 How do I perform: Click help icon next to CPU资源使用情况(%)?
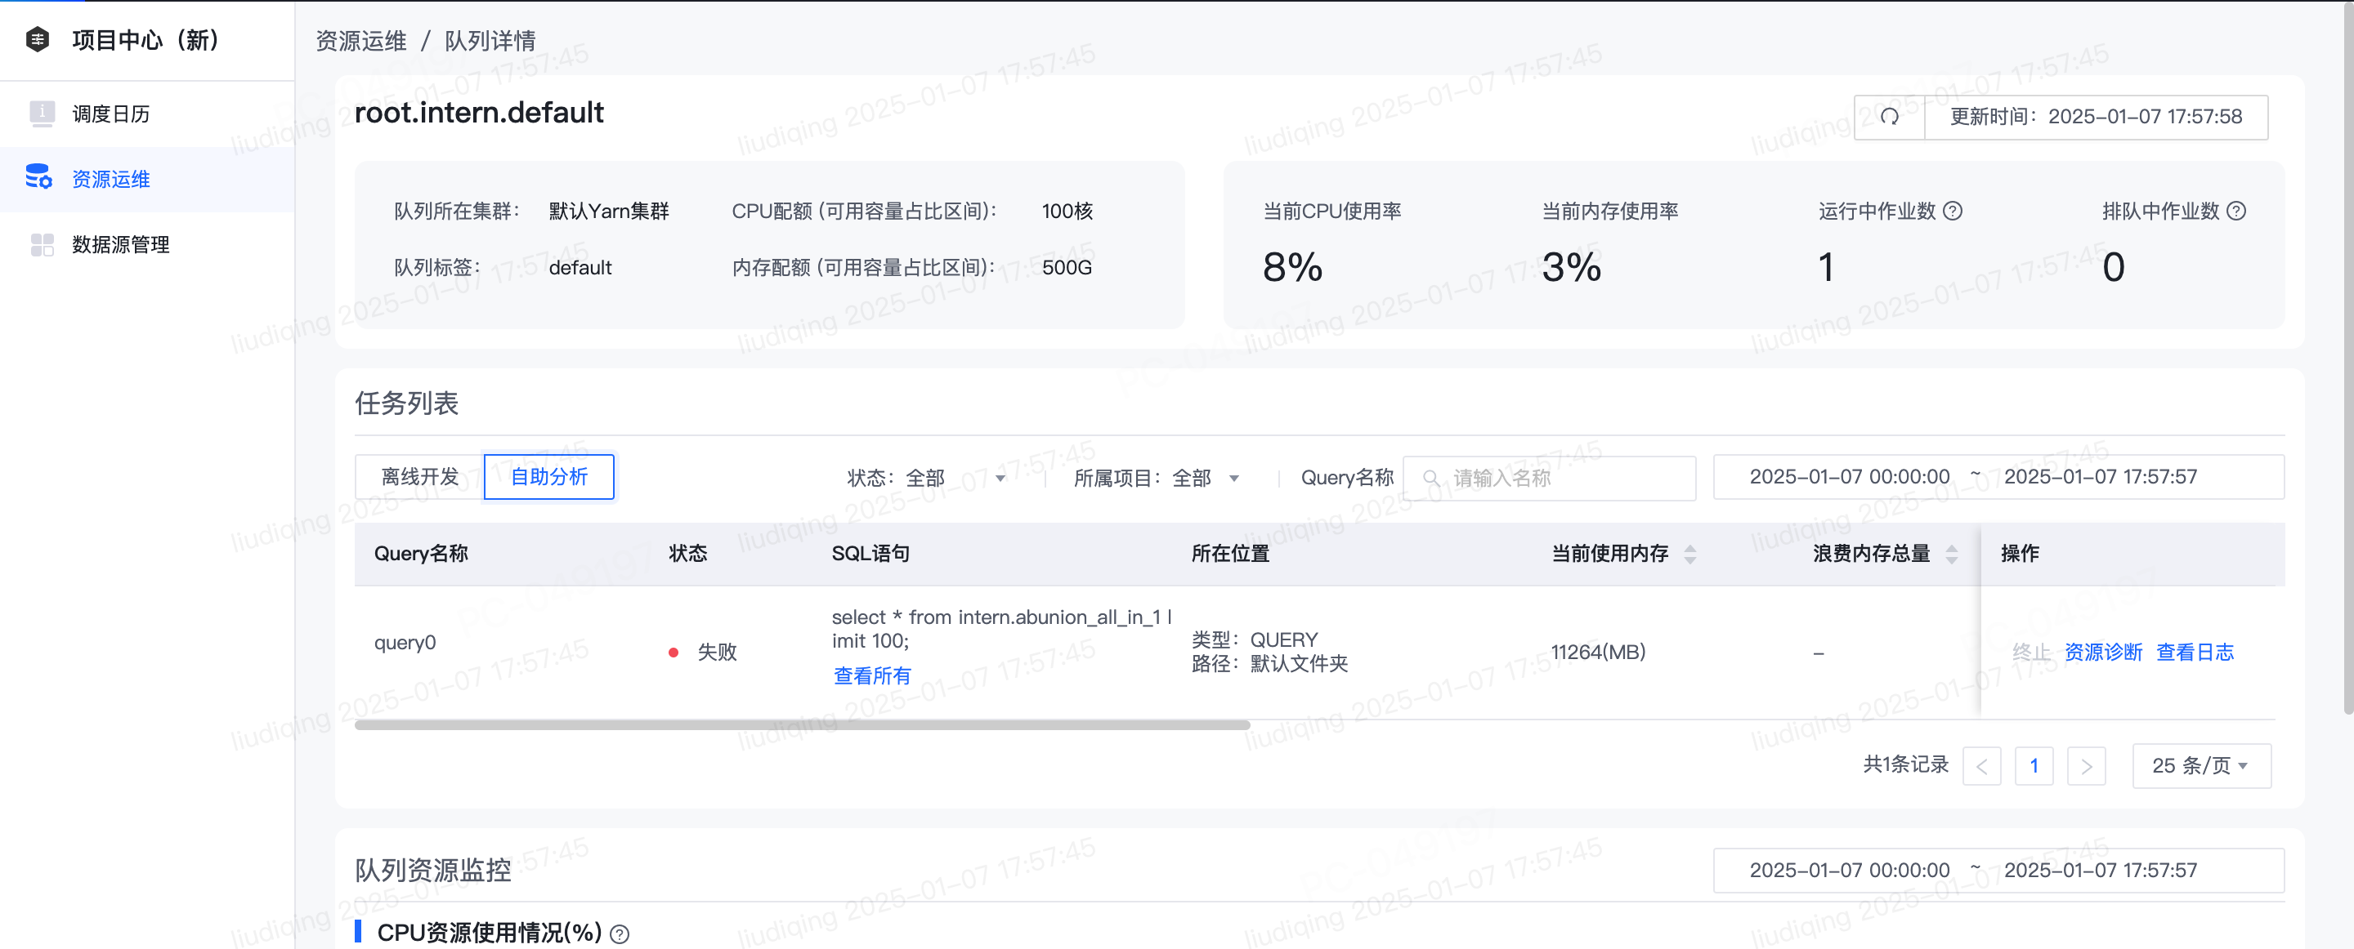[x=620, y=933]
